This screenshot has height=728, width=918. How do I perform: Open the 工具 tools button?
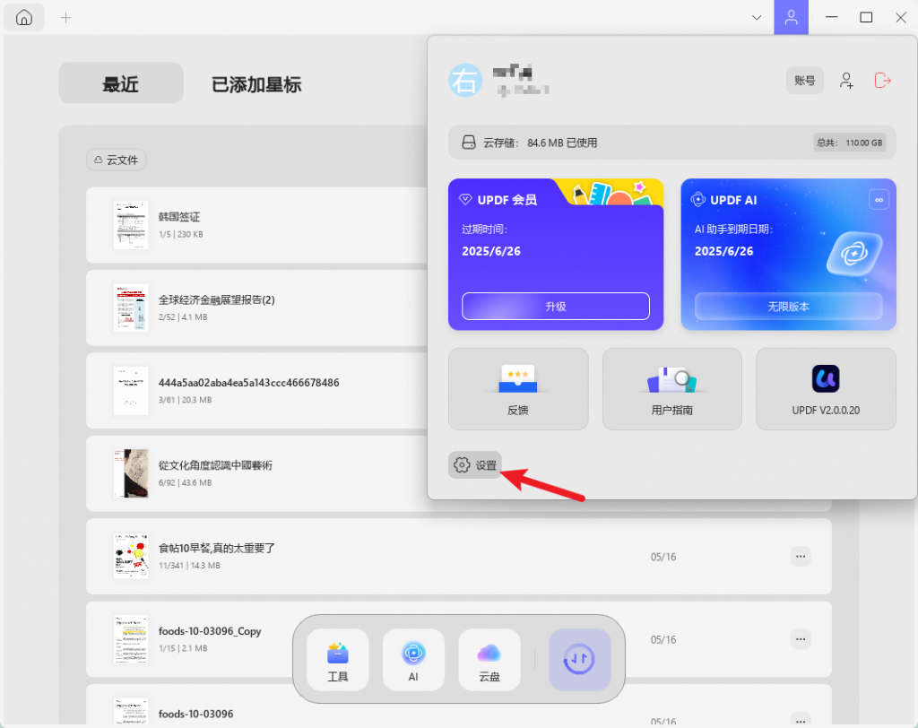(338, 659)
